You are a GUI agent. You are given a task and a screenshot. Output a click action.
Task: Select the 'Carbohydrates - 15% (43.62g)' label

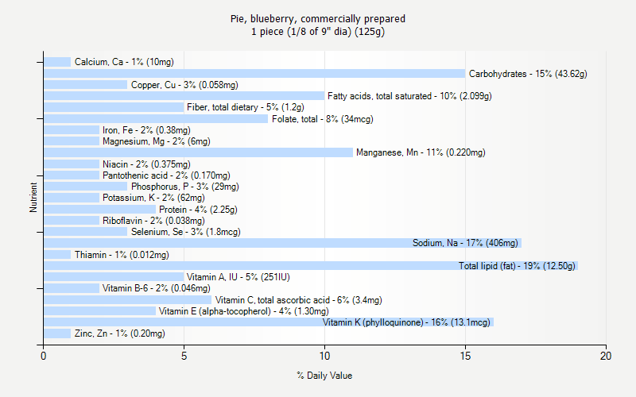[528, 74]
